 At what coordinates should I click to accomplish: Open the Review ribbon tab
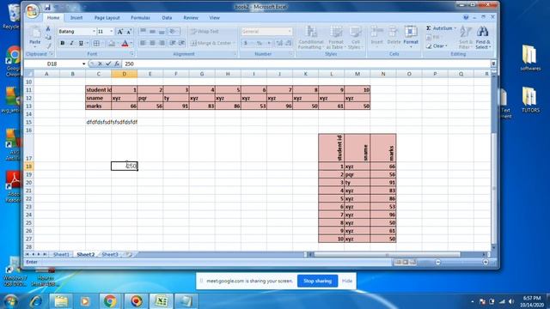click(191, 17)
